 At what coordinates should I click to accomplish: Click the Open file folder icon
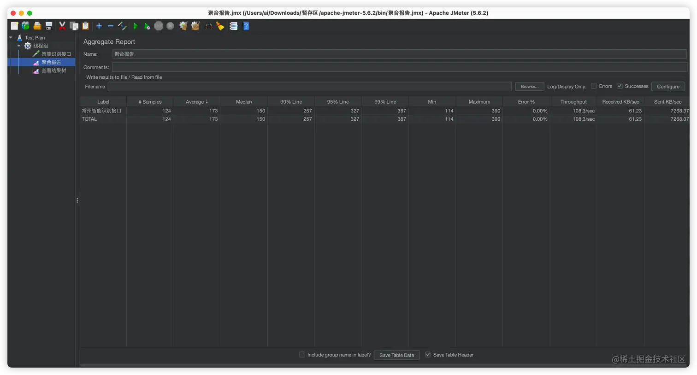click(37, 26)
